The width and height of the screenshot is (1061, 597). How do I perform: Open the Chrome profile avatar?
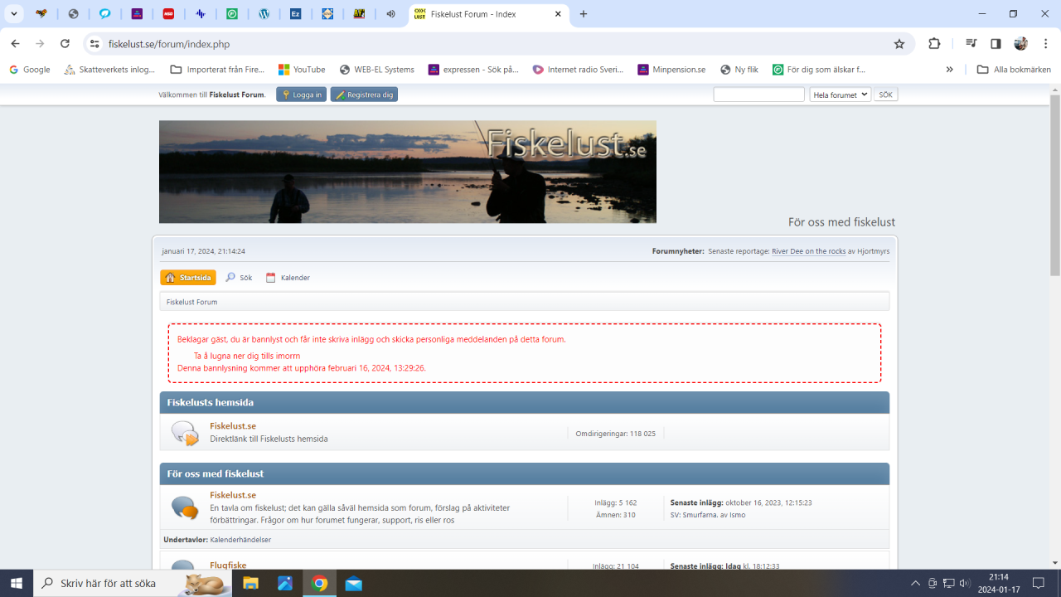pyautogui.click(x=1020, y=44)
